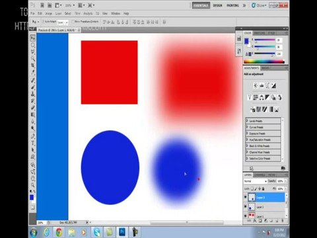The height and width of the screenshot is (238, 317).
Task: Add a Levels adjustment
Action: pos(262,85)
